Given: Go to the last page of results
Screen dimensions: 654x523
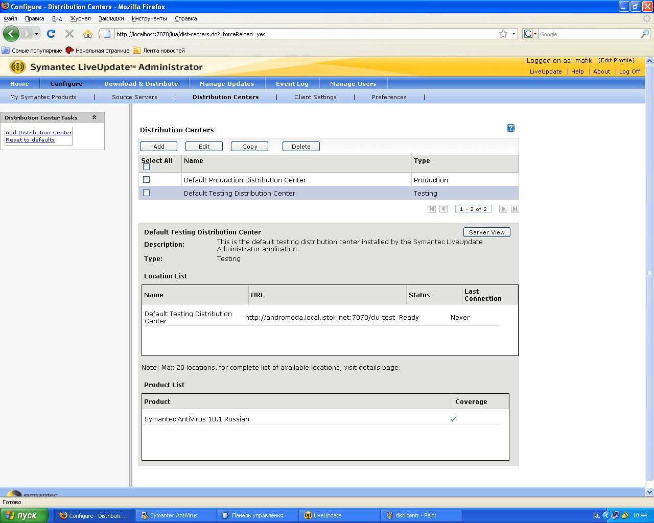Looking at the screenshot, I should (x=515, y=209).
